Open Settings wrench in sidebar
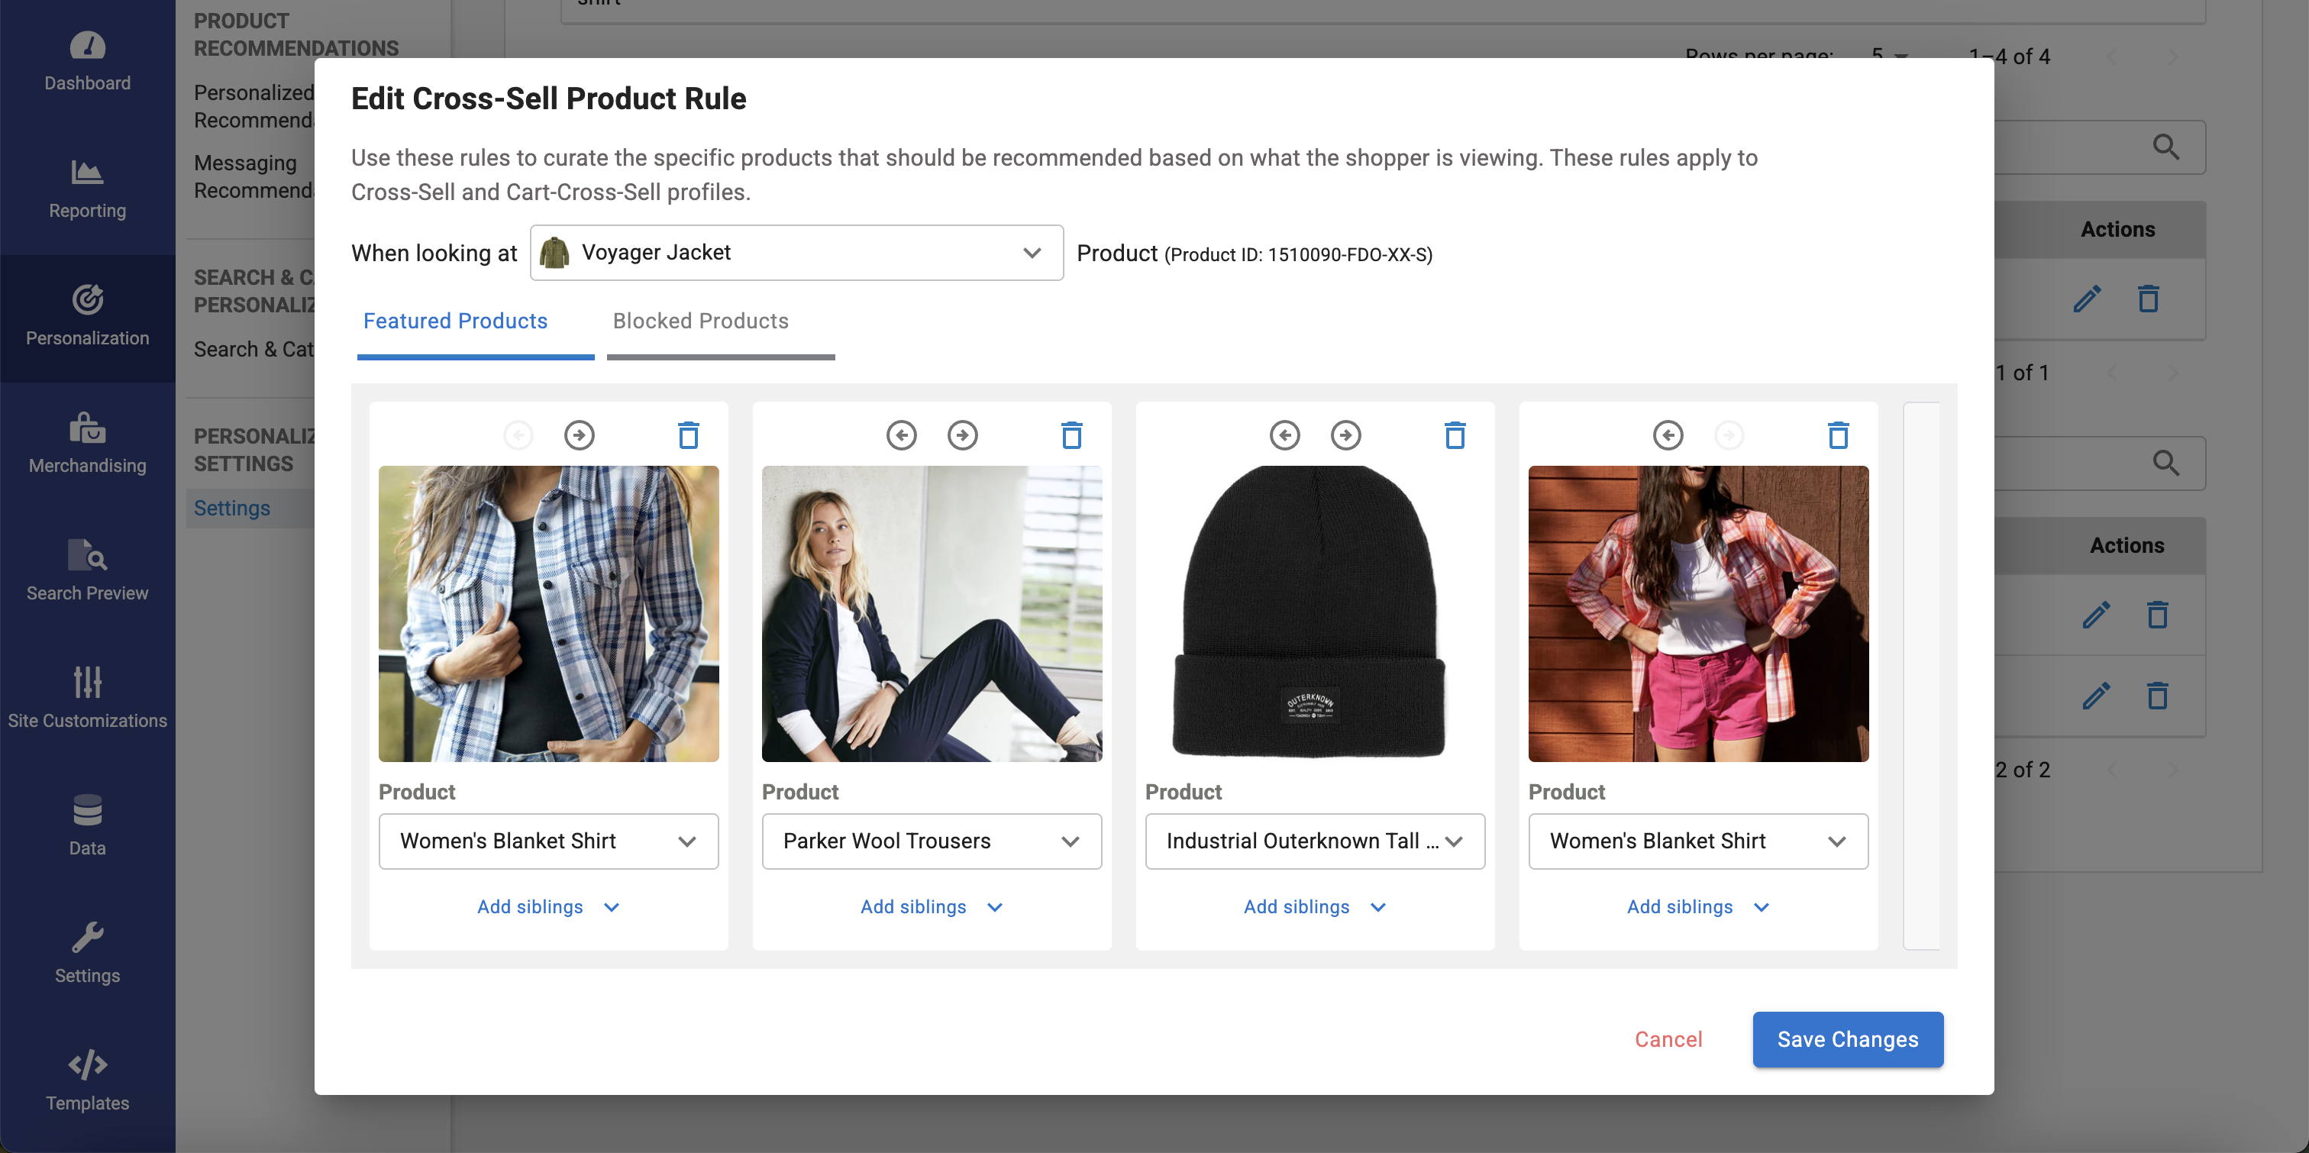 [x=87, y=938]
